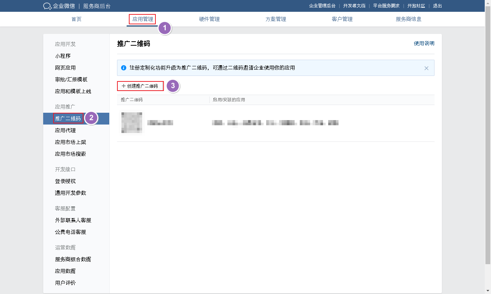Switch to 硬件管理 tab
This screenshot has height=294, width=491.
pyautogui.click(x=209, y=19)
